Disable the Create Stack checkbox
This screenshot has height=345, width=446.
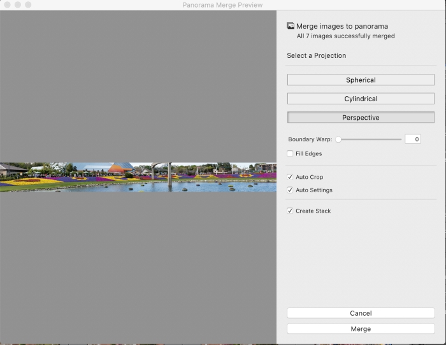click(x=290, y=211)
